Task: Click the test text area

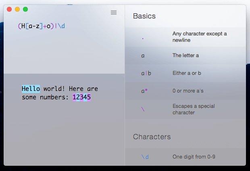Action: pyautogui.click(x=64, y=119)
